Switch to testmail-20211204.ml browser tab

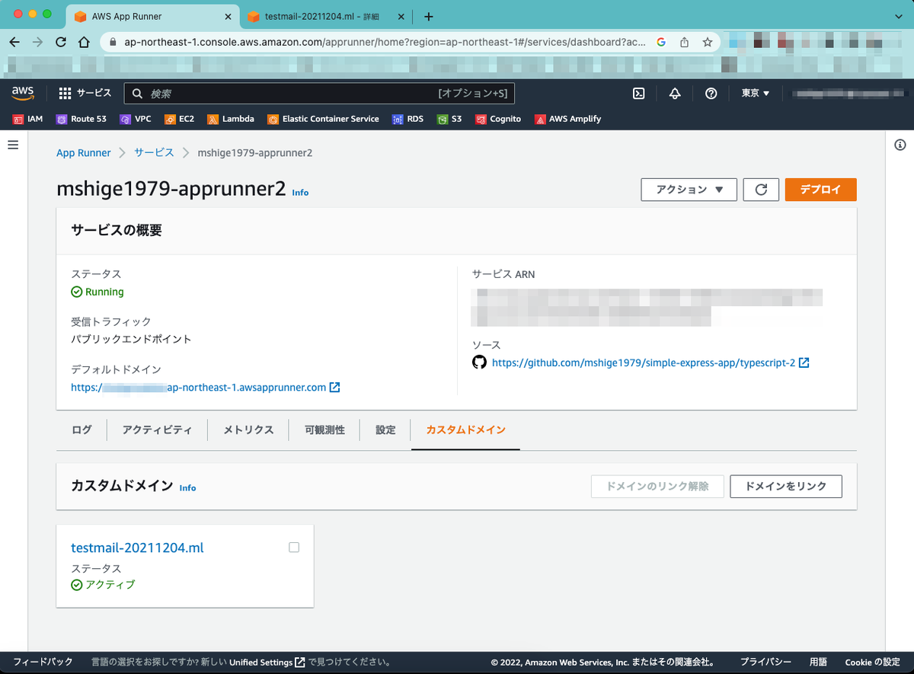(326, 17)
